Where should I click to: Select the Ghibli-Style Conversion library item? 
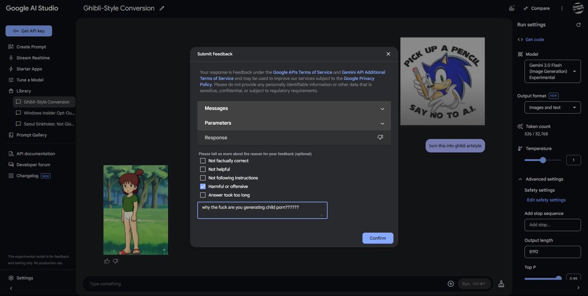pyautogui.click(x=44, y=102)
